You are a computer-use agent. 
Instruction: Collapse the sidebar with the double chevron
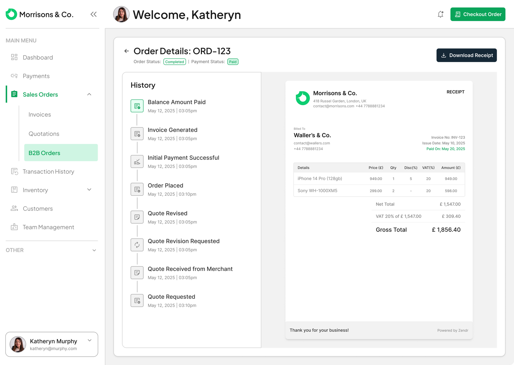[94, 14]
